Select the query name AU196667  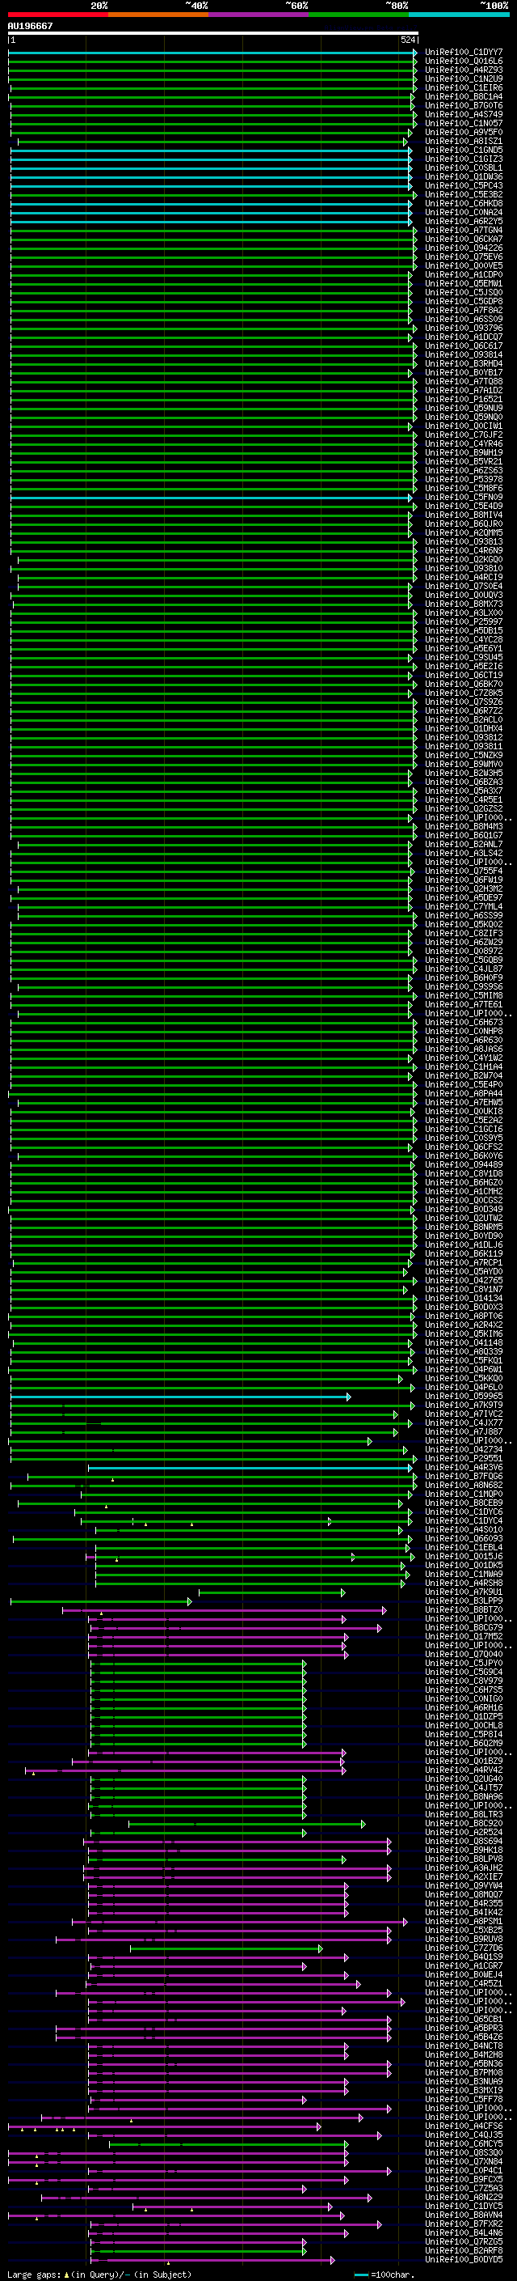[x=30, y=26]
